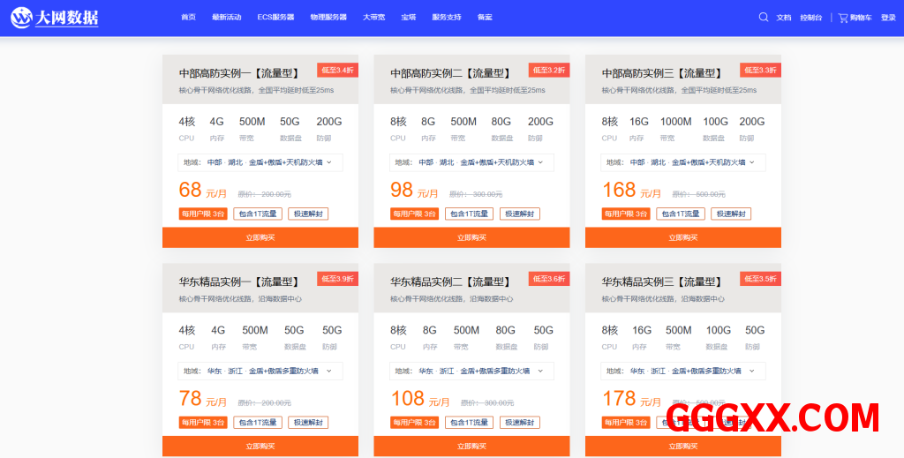The height and width of the screenshot is (458, 904).
Task: Expand the 地域 dropdown for 华东精品实例一
Action: 260,372
